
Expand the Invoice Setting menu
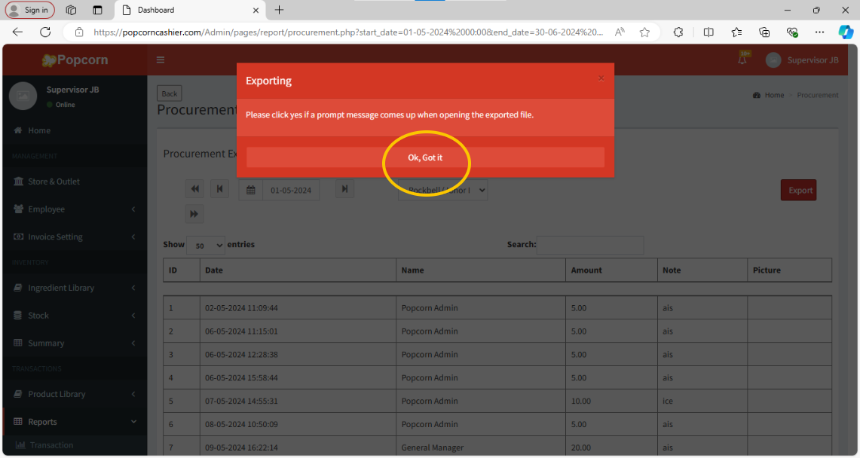[75, 237]
